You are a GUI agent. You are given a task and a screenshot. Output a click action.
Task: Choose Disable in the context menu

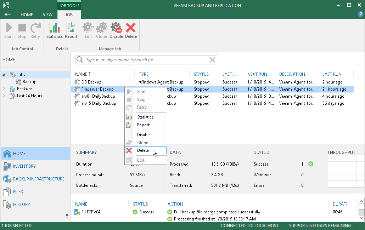(x=146, y=134)
